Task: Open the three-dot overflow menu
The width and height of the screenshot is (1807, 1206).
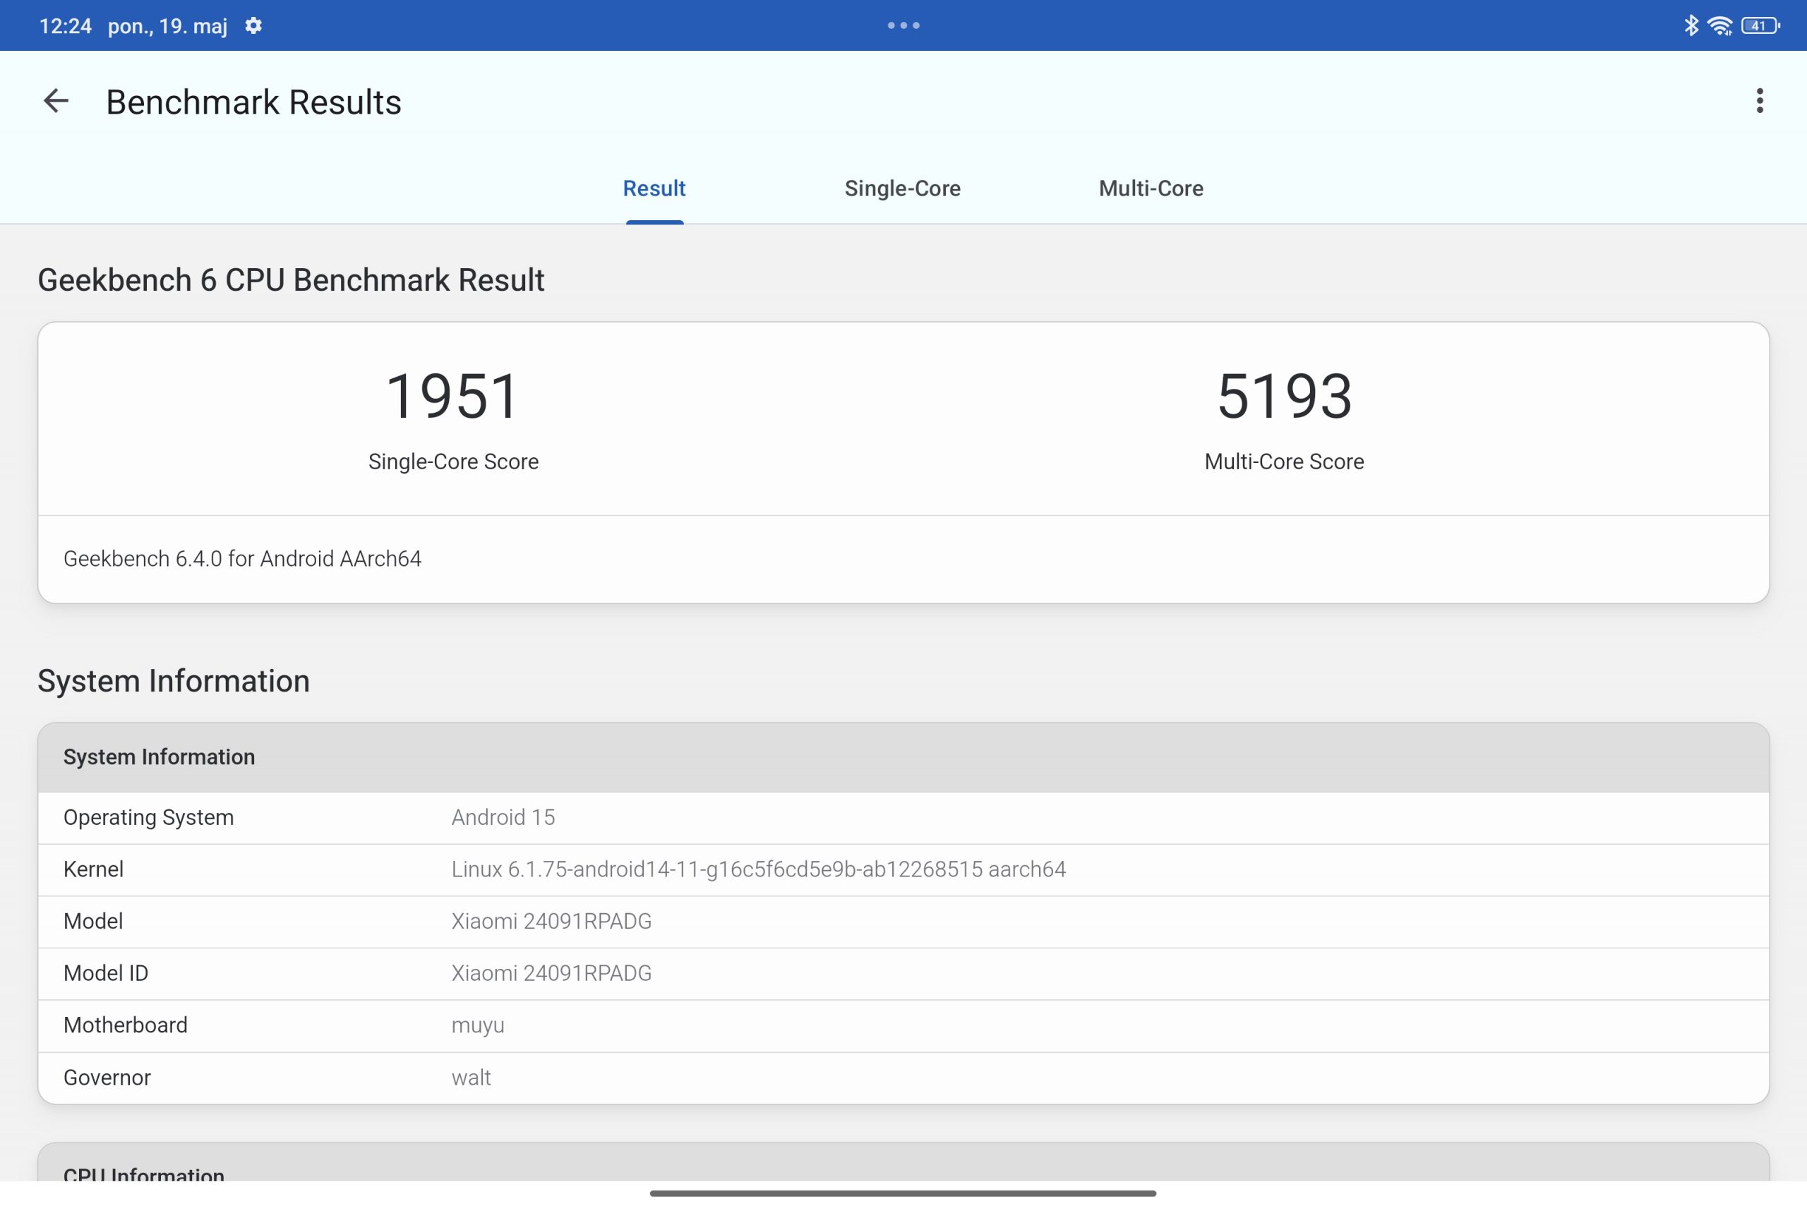Action: point(1759,101)
